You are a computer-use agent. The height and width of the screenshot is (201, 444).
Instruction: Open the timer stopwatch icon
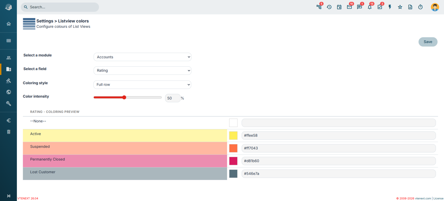click(x=420, y=7)
